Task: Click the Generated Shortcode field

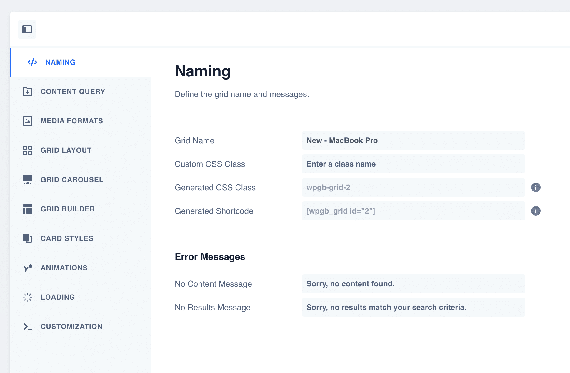Action: [x=413, y=211]
